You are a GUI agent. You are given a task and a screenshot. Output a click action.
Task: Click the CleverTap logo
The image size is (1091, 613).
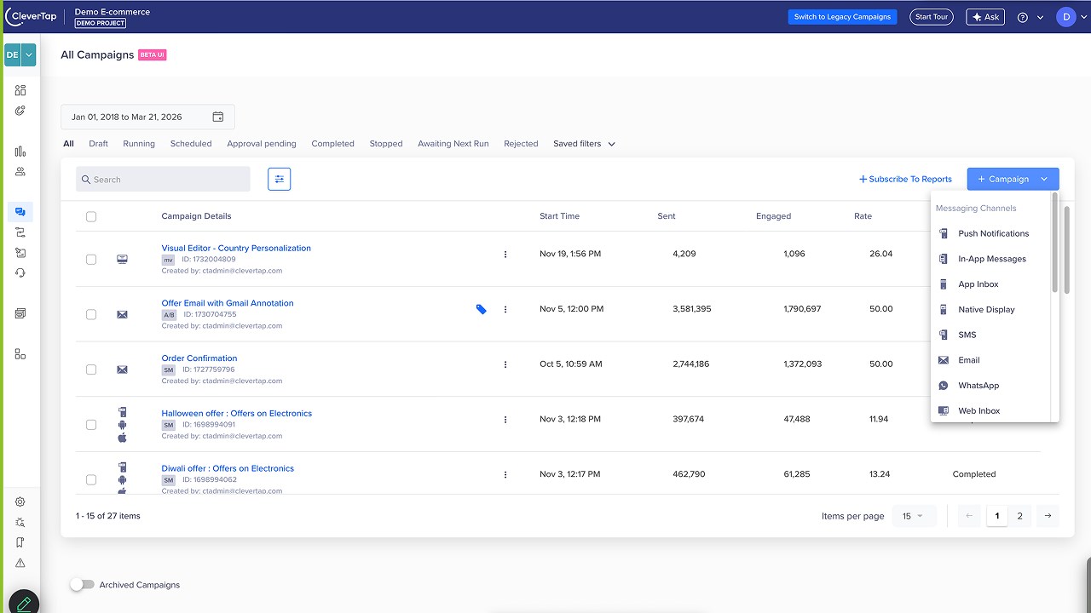pyautogui.click(x=31, y=16)
